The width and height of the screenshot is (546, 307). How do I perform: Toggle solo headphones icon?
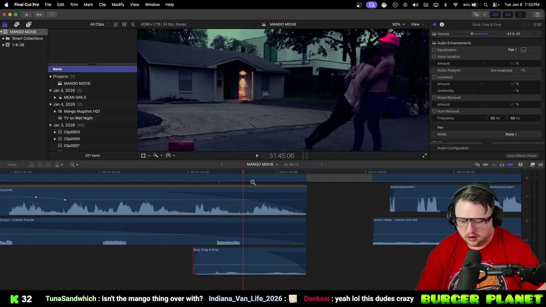[x=502, y=165]
